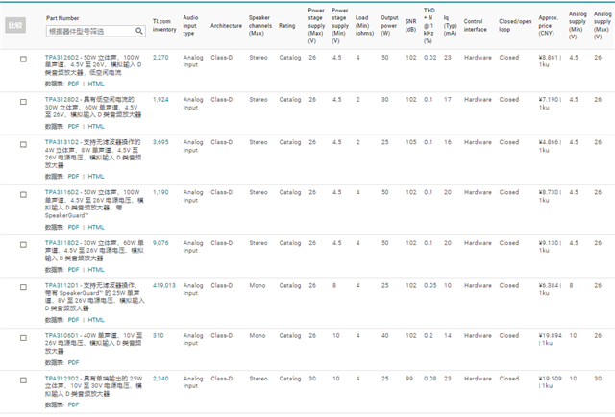Tick the checkbox for TPA3131D2
615x417 pixels.
(23, 144)
